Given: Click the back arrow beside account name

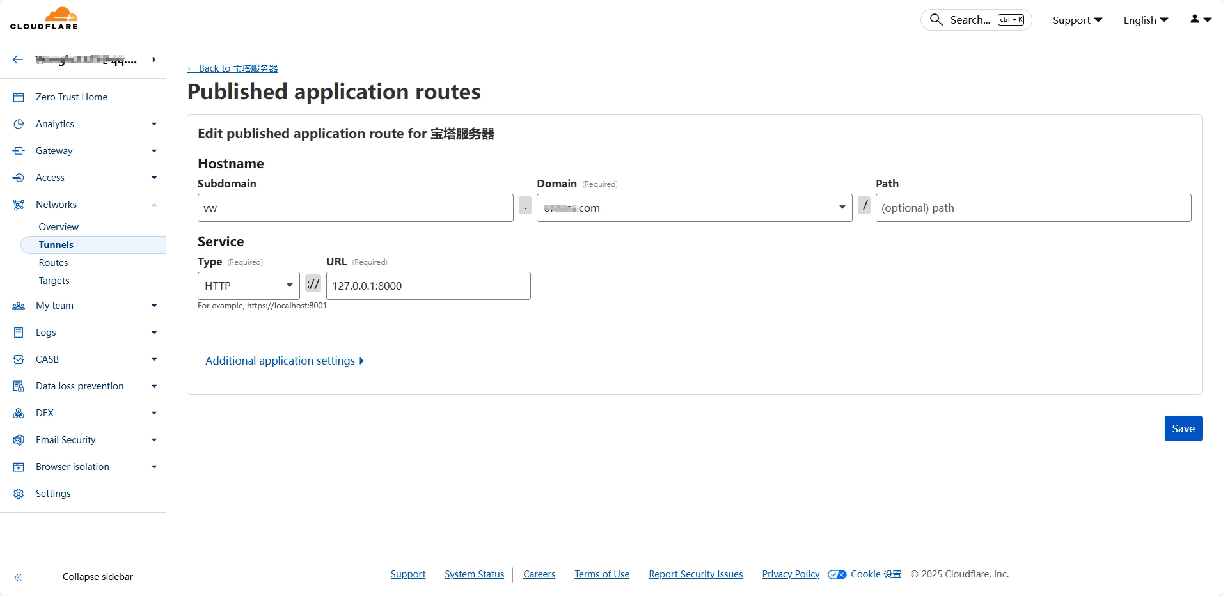Looking at the screenshot, I should (18, 59).
